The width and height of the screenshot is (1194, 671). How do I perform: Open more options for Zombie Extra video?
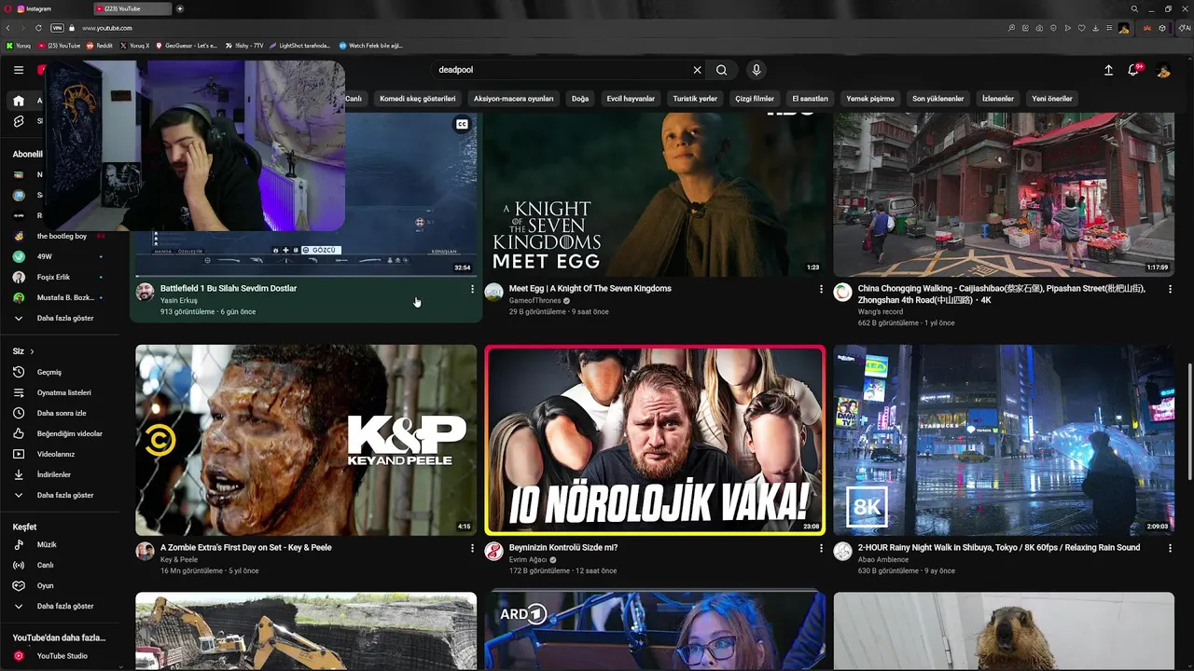tap(472, 548)
